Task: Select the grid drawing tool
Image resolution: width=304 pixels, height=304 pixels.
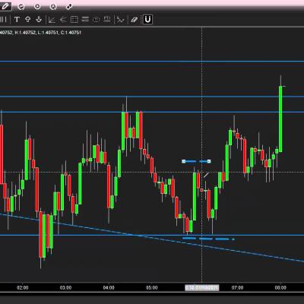Action: (74, 20)
